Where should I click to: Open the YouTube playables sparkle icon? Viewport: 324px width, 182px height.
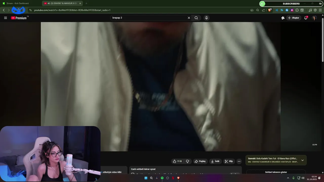point(283,18)
